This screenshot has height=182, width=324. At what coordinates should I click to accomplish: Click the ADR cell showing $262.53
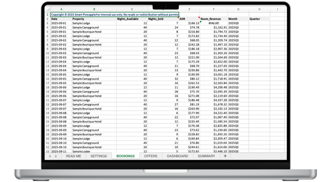point(189,83)
